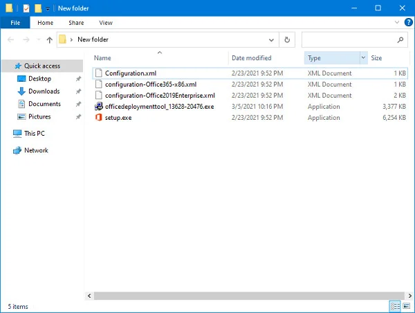This screenshot has width=415, height=313.
Task: Go up one level with Up arrow
Action: click(49, 39)
